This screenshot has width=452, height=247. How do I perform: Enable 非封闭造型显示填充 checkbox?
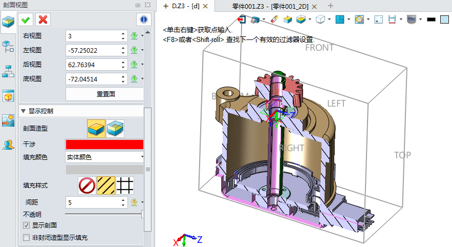pos(27,238)
